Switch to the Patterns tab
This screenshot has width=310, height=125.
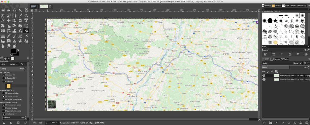276,5
